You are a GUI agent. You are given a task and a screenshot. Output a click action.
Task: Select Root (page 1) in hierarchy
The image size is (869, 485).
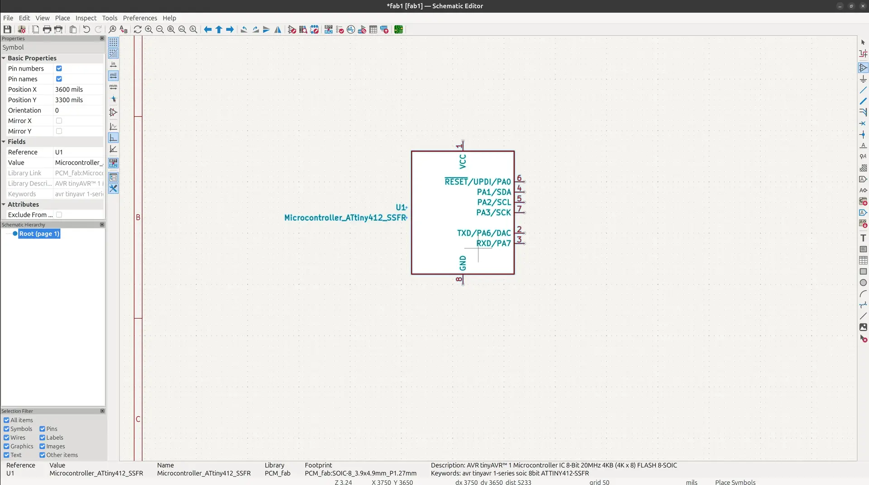[x=39, y=234]
